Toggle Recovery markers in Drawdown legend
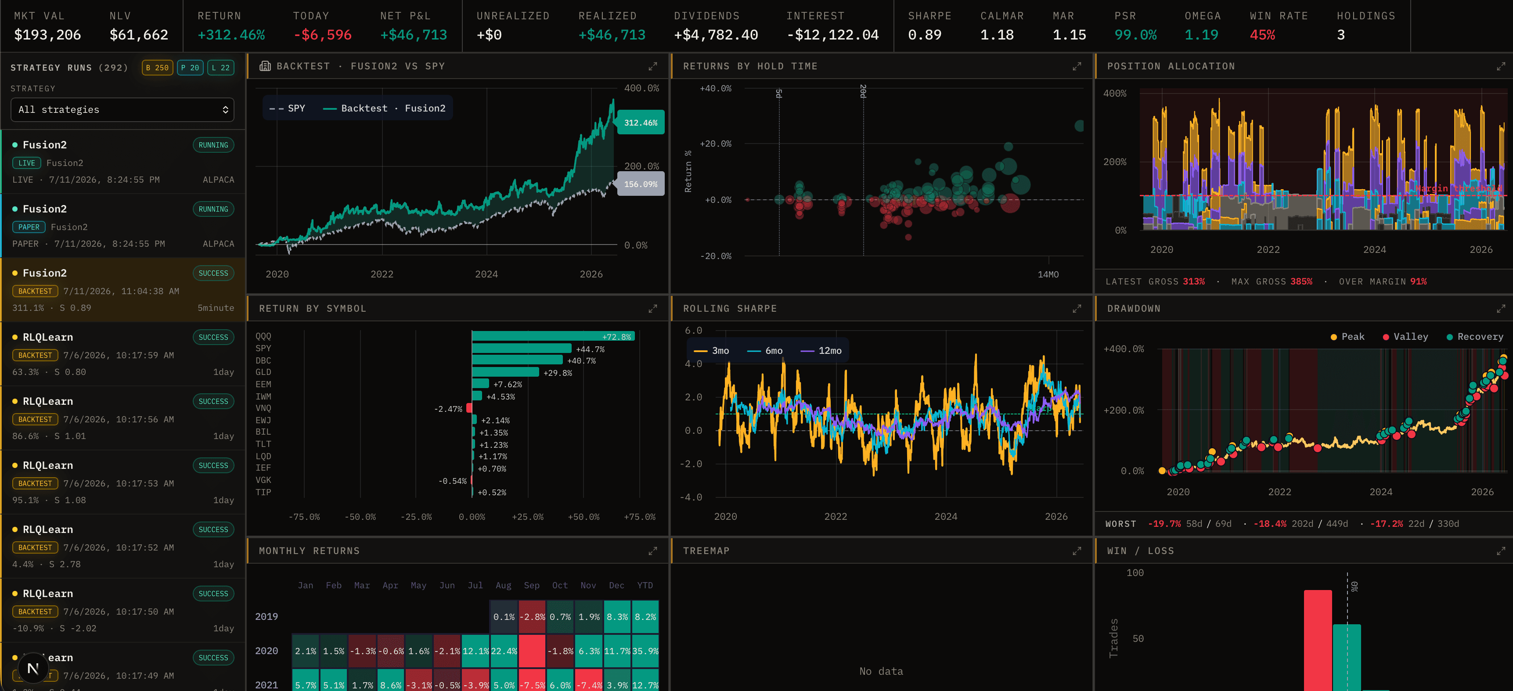The height and width of the screenshot is (691, 1513). 1475,337
